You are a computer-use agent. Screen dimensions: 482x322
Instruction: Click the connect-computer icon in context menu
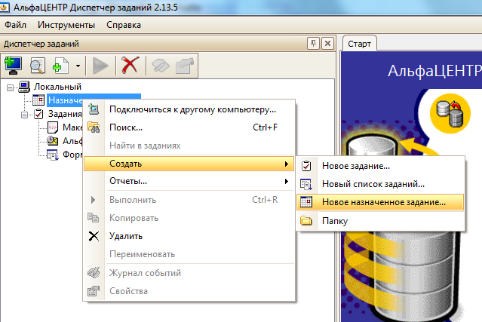(94, 109)
